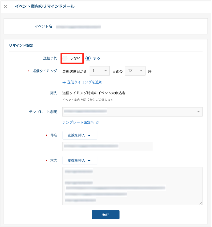This screenshot has height=227, width=212.
Task: Click external link icon beside テンプレート設定へ
Action: point(97,122)
